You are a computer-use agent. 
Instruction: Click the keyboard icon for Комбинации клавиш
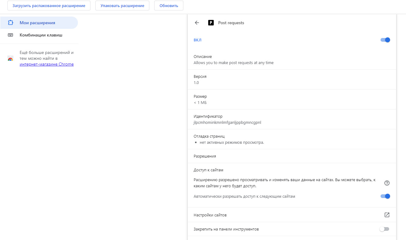pyautogui.click(x=10, y=35)
